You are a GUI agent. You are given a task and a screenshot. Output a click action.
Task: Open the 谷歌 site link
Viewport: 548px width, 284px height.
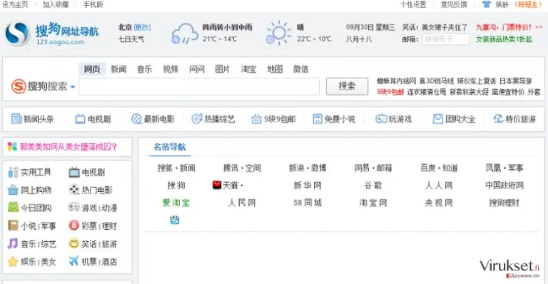(373, 185)
